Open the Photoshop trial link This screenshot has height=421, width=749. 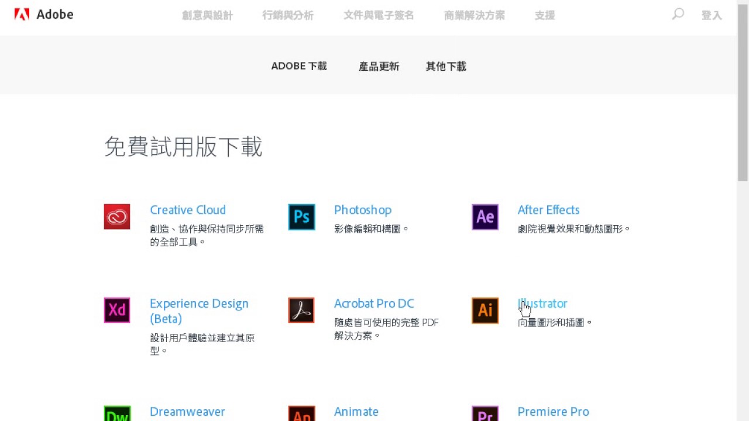tap(363, 210)
